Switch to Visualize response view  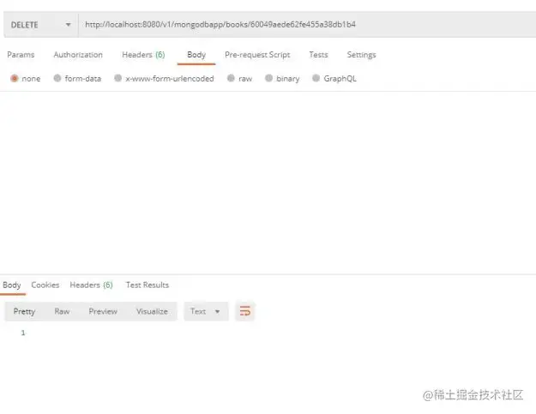tap(152, 311)
